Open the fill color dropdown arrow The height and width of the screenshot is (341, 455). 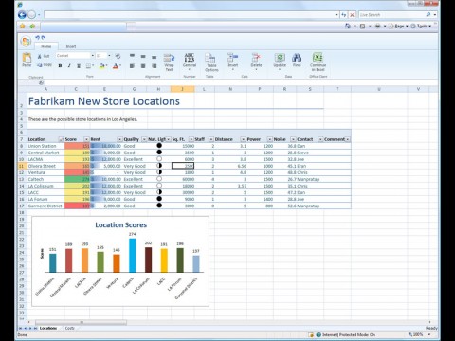tap(106, 66)
